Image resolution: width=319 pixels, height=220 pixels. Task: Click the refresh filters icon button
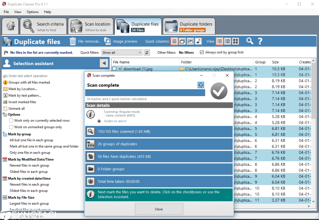tap(147, 52)
